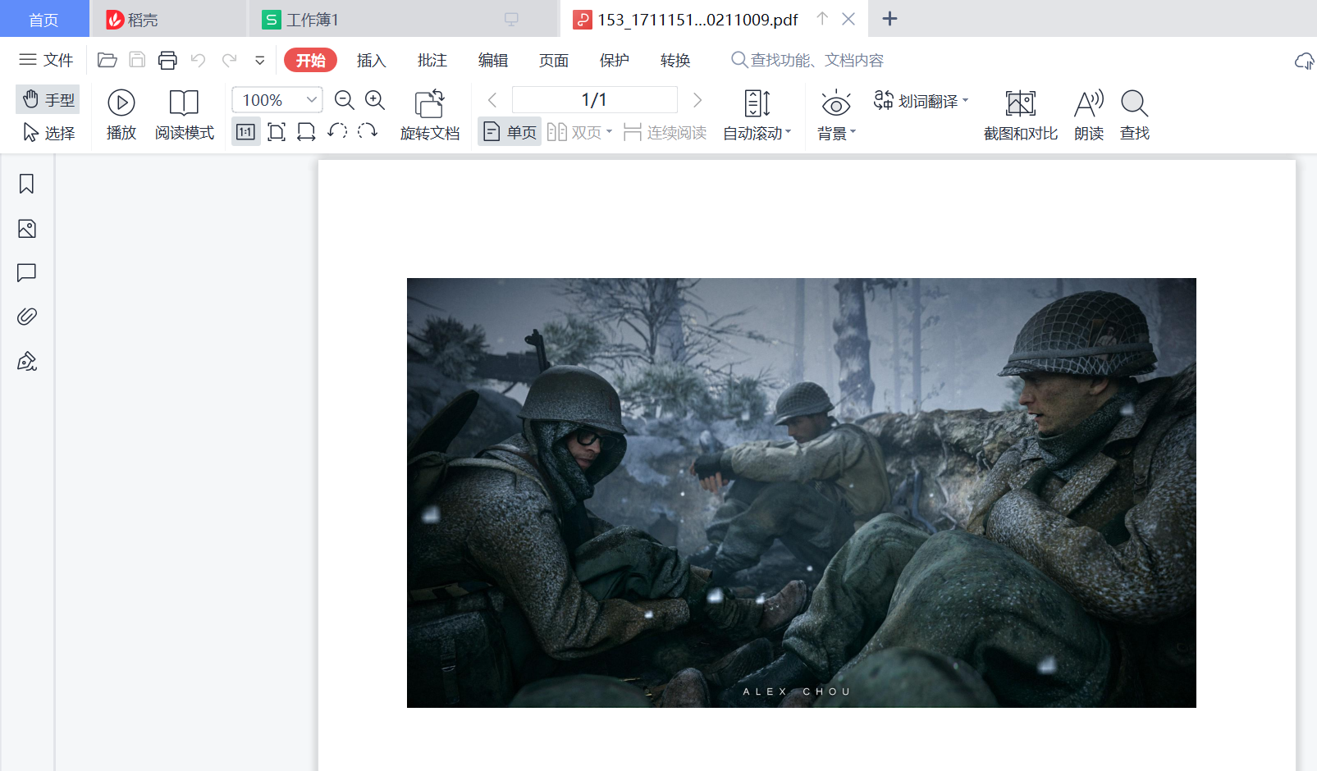This screenshot has width=1317, height=771.
Task: Open the comments sidebar panel
Action: (x=27, y=272)
